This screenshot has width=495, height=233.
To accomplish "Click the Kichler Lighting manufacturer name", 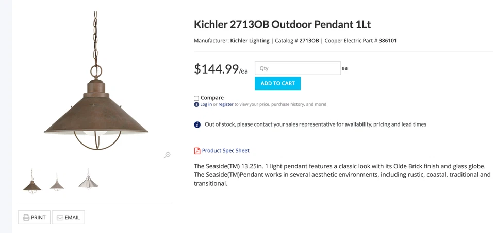I will pos(250,41).
